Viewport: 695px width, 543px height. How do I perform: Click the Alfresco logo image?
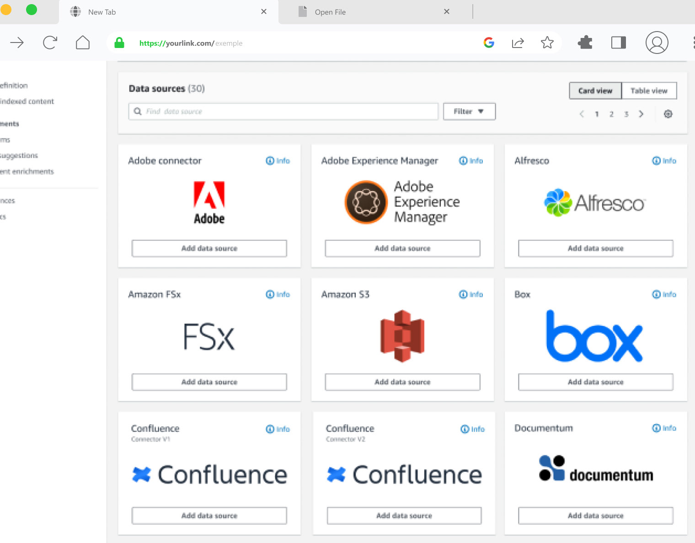point(595,202)
